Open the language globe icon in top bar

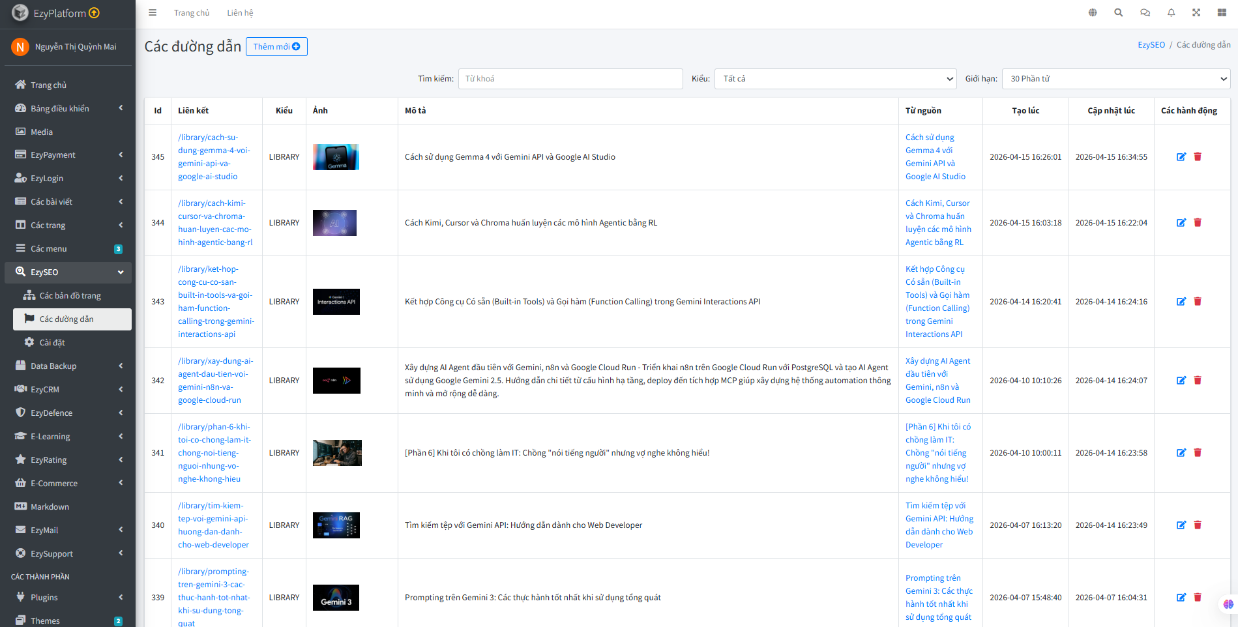coord(1092,12)
